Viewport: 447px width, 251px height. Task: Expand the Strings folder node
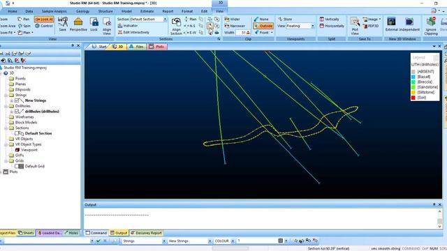tap(6, 95)
